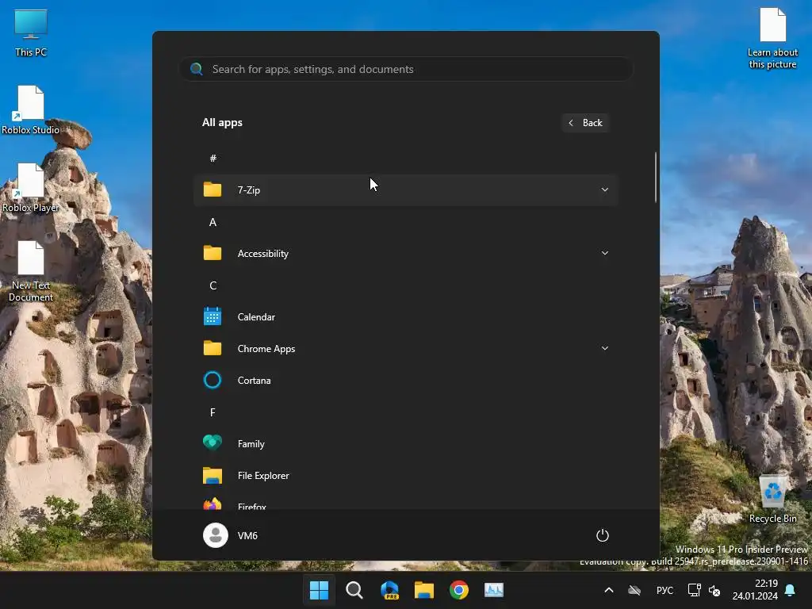Expand the Chrome Apps chevron

pos(604,348)
